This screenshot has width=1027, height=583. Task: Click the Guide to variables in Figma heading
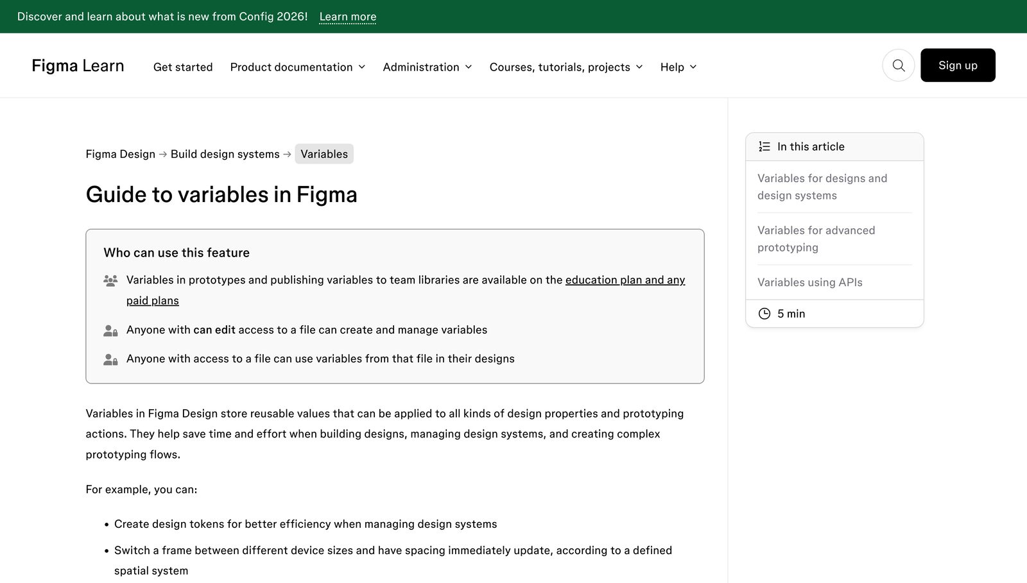[x=221, y=194]
